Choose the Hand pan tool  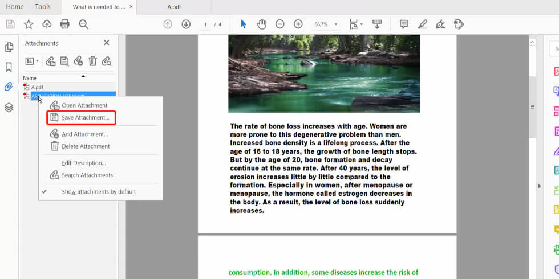click(262, 24)
